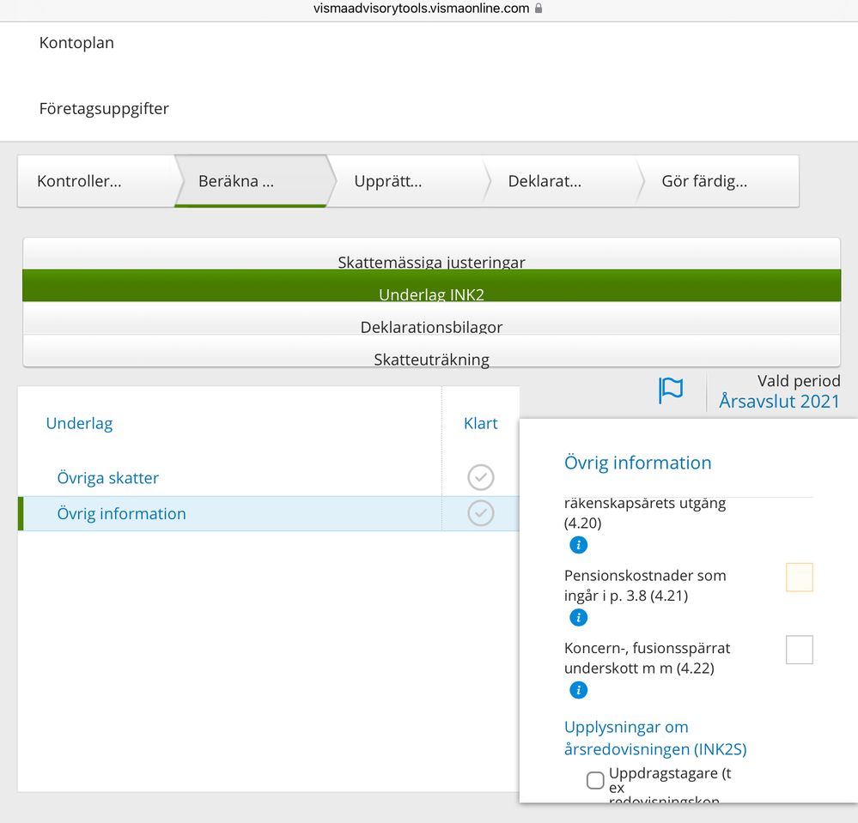
Task: Open info icon under räkenskapsårets utgång (4.20)
Action: pyautogui.click(x=579, y=545)
